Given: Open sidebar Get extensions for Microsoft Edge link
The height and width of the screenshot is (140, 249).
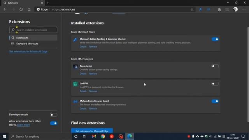Looking at the screenshot, I should pyautogui.click(x=28, y=51).
